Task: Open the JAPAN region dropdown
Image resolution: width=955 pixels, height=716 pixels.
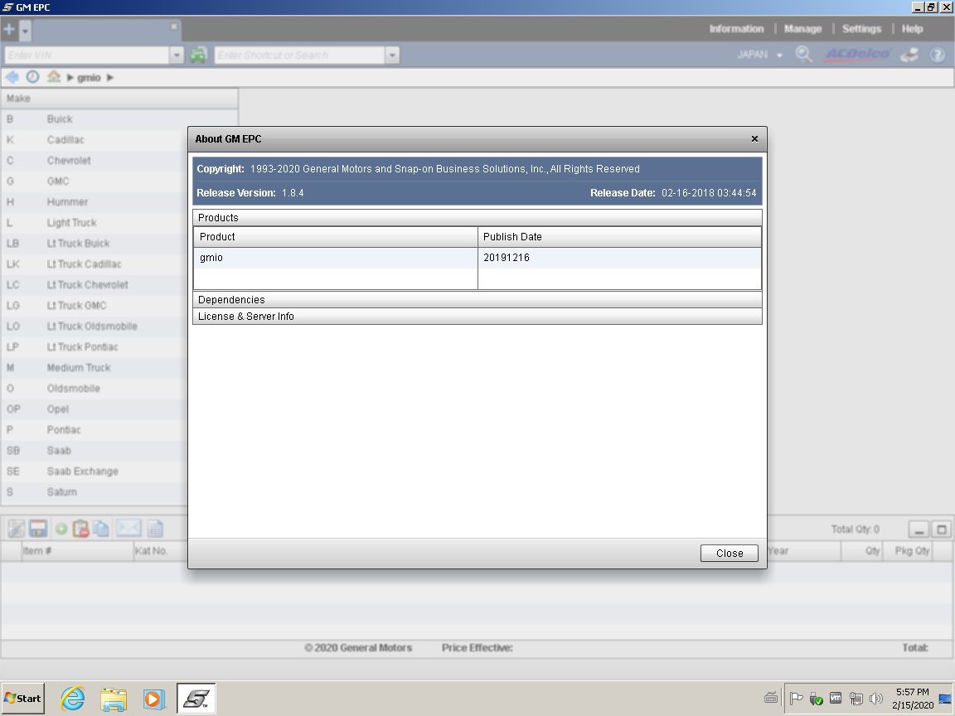Action: 759,55
